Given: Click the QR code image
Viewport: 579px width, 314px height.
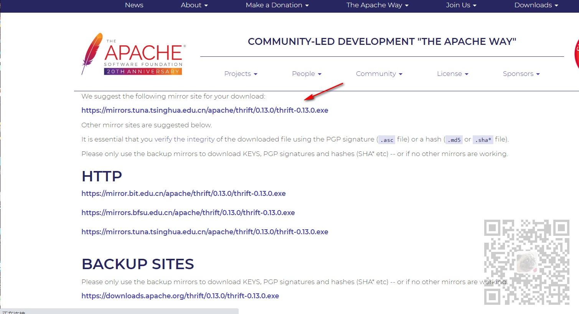Looking at the screenshot, I should (527, 262).
